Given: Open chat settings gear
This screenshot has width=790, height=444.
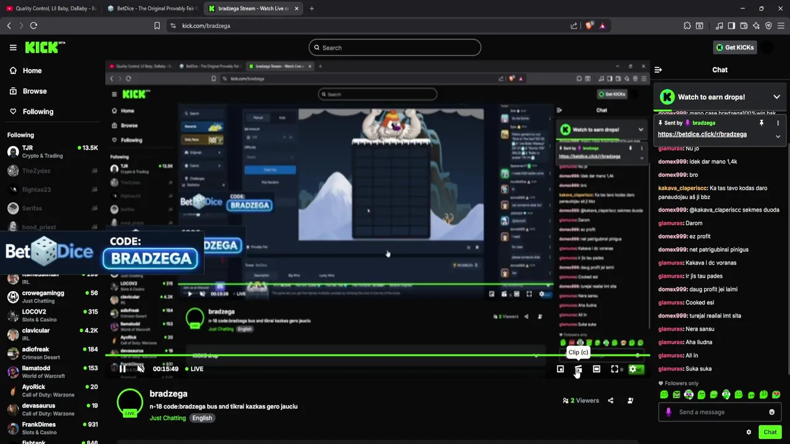Looking at the screenshot, I should coord(749,432).
